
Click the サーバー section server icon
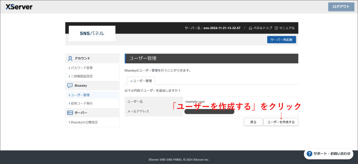70,113
